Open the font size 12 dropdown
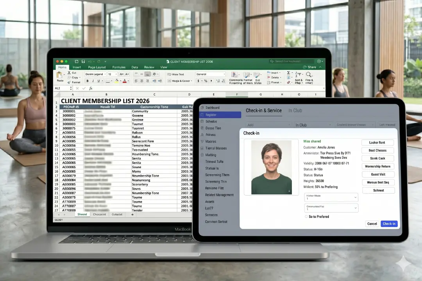The height and width of the screenshot is (281, 422). [x=113, y=74]
